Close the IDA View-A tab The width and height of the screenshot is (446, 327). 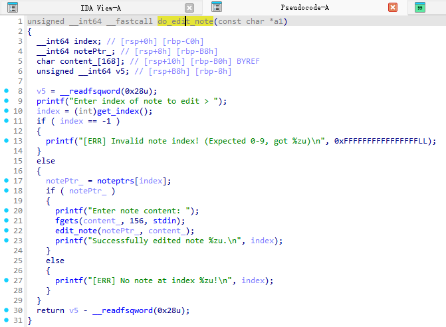(189, 8)
